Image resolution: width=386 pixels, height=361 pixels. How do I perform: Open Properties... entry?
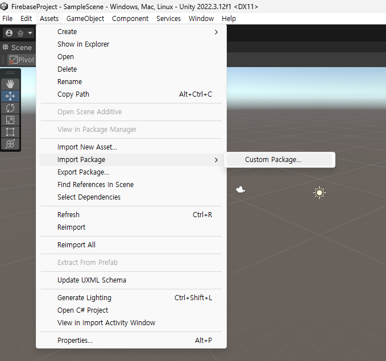131,341
